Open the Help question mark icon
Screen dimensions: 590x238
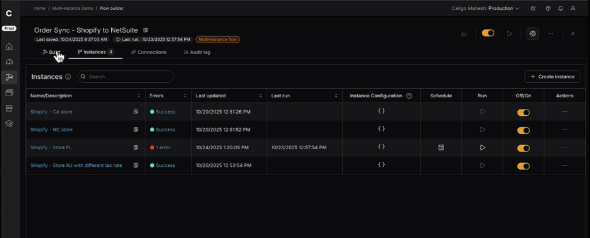click(x=549, y=8)
